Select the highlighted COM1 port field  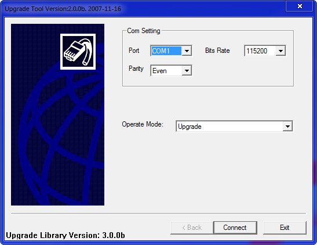(x=166, y=51)
